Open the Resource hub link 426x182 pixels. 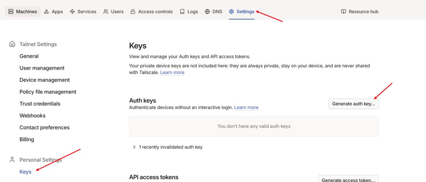[360, 12]
